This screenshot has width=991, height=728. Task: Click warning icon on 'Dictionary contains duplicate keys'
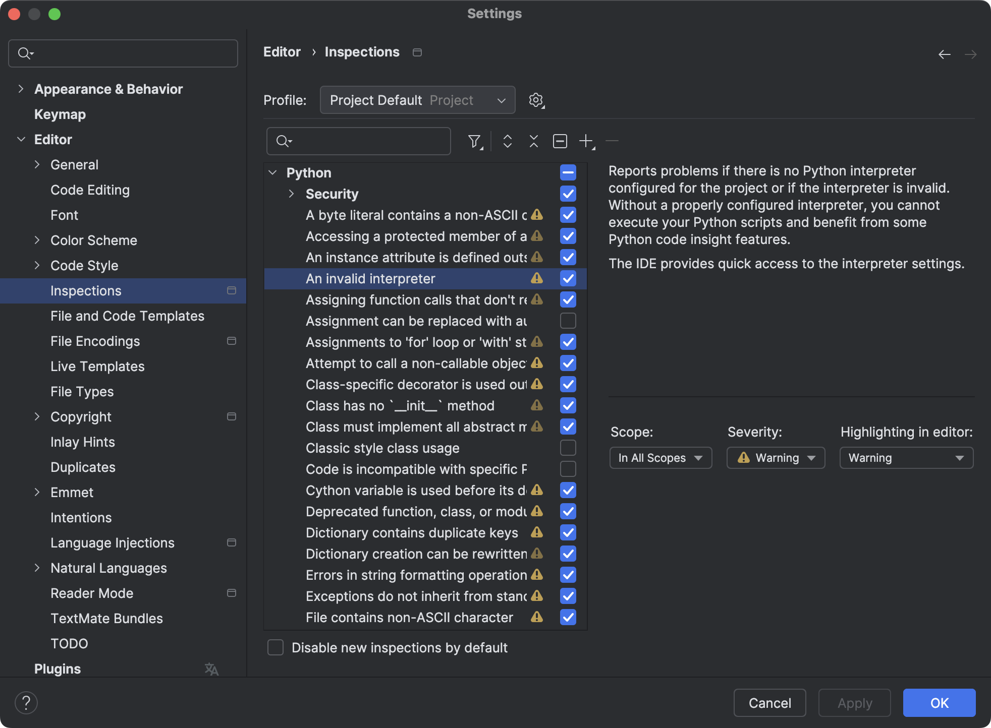537,532
